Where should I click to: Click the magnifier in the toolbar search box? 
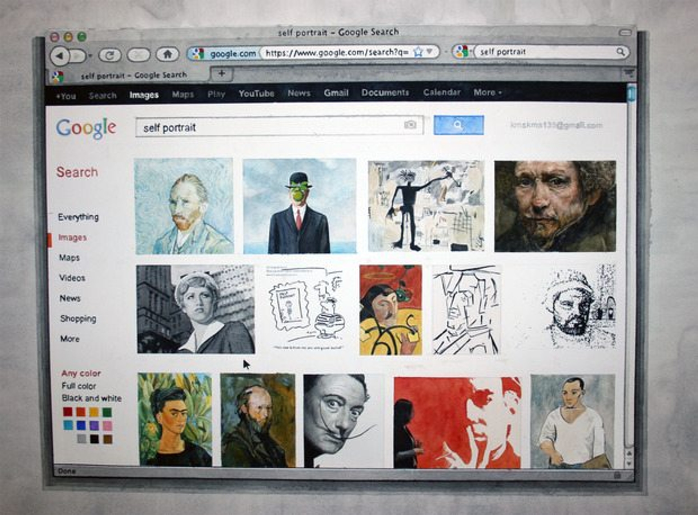(x=621, y=52)
